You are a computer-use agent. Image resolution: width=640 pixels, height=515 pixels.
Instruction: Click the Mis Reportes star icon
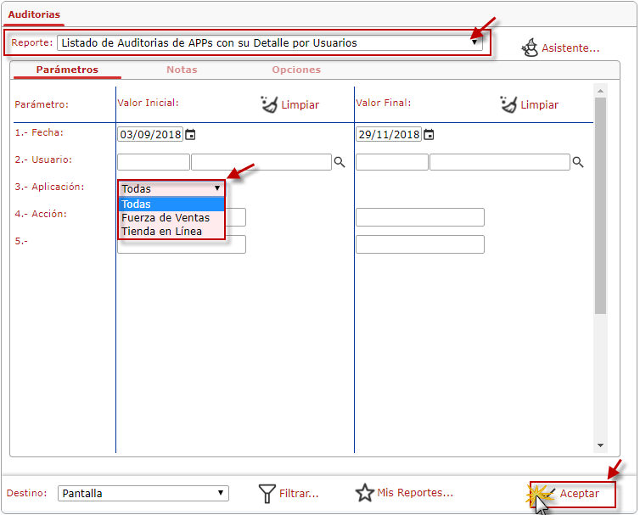pyautogui.click(x=364, y=493)
